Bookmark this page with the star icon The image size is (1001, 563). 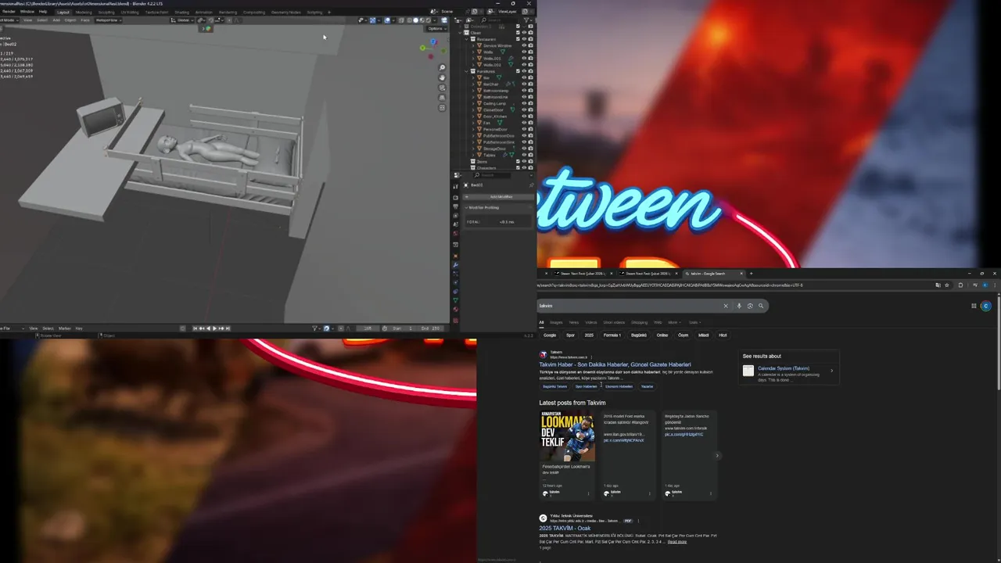pos(947,285)
